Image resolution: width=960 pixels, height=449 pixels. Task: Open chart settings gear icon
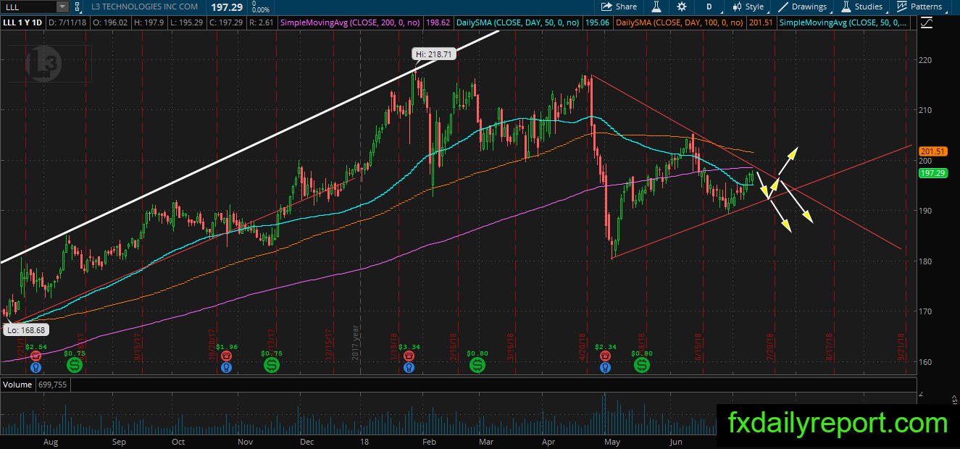point(682,7)
